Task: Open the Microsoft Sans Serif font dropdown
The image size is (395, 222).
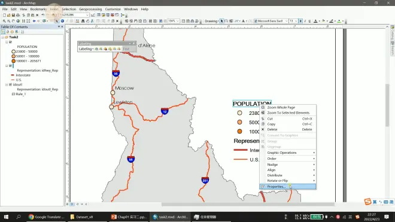Action: point(286,21)
